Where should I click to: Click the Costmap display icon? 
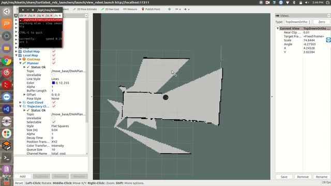click(x=24, y=59)
